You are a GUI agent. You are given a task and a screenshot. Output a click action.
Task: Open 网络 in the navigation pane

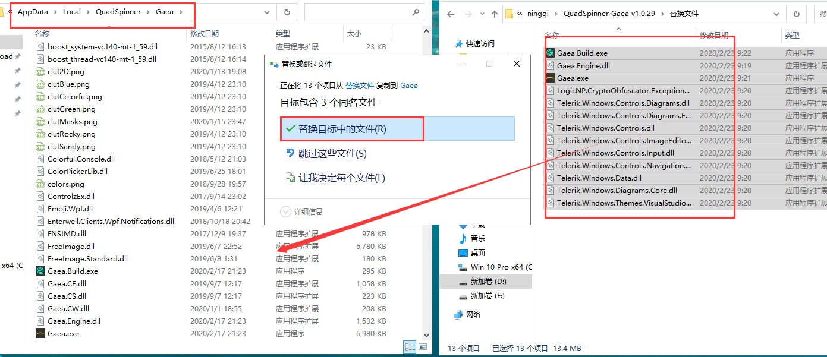pos(473,314)
